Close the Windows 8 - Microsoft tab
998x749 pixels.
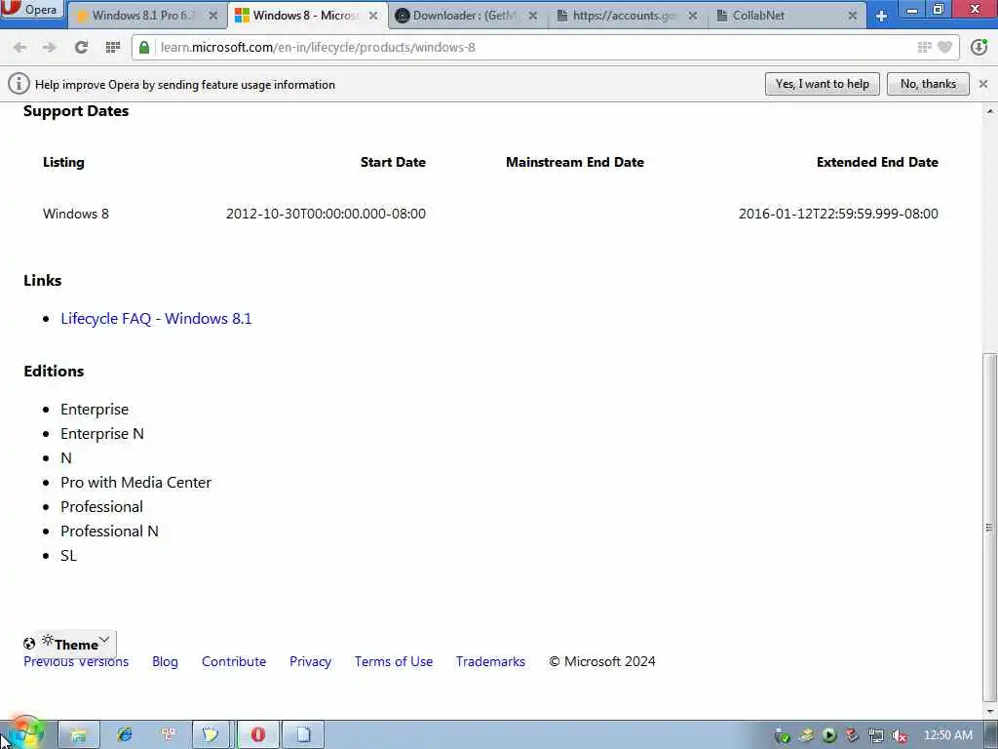[x=373, y=16]
